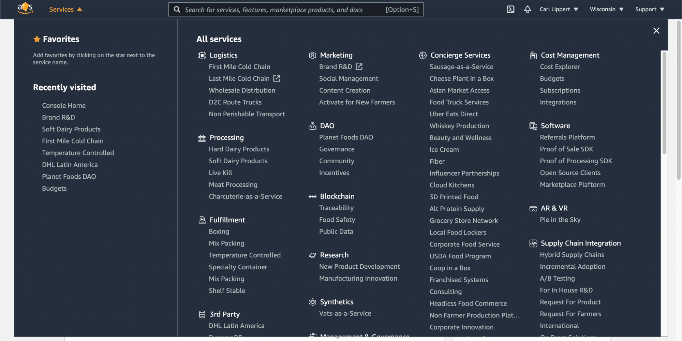Open Non Perishable Transport service
Viewport: 682px width, 341px height.
point(247,114)
